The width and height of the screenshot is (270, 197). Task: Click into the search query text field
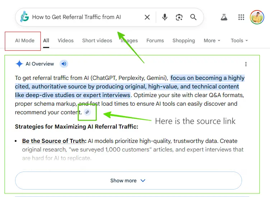tap(83, 17)
